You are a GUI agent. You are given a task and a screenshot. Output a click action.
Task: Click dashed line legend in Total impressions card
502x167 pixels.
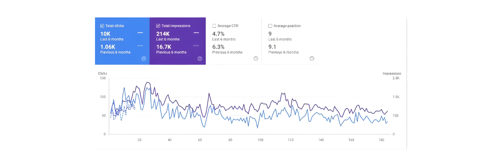click(x=196, y=46)
